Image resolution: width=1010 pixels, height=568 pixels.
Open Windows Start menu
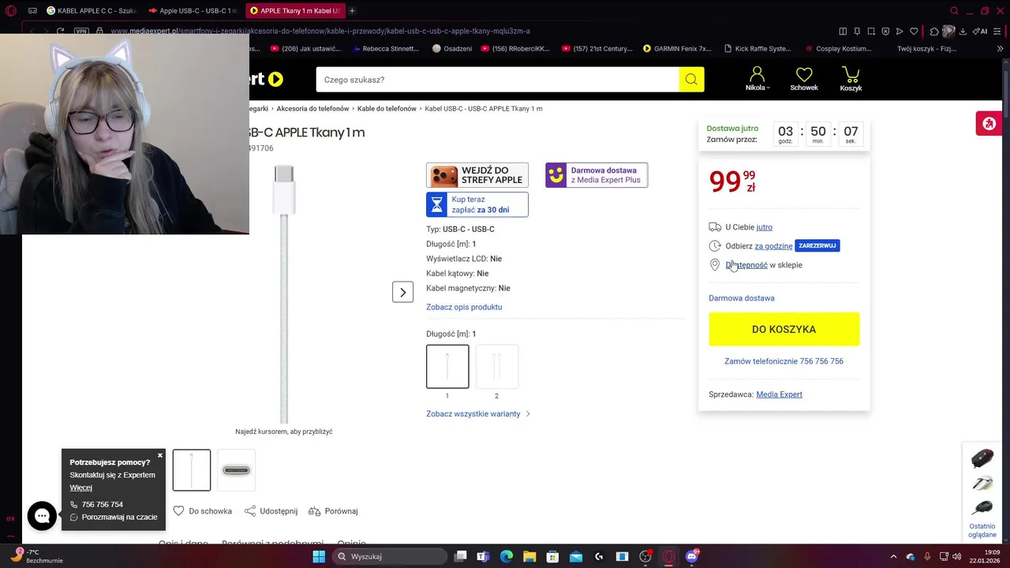pyautogui.click(x=319, y=556)
